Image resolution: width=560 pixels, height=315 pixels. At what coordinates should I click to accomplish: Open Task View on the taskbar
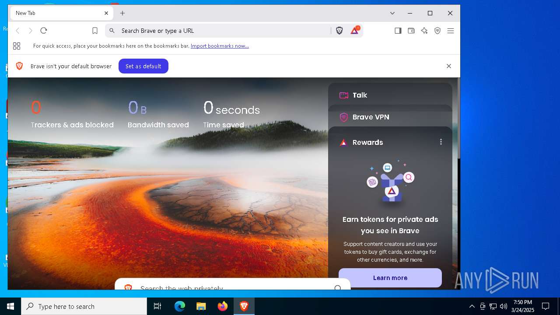click(157, 306)
